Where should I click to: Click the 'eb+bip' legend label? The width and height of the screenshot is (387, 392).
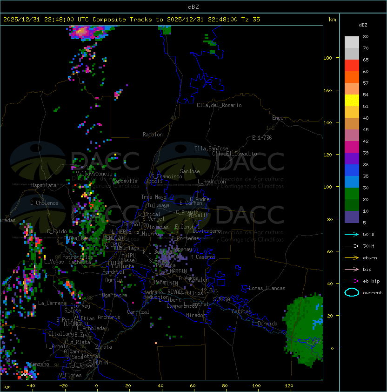(371, 281)
